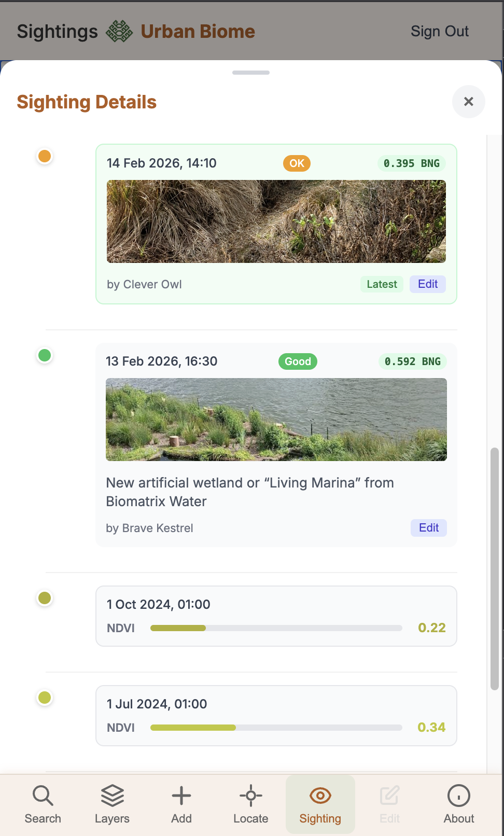Select the Locate crosshair icon
The width and height of the screenshot is (504, 836).
click(x=251, y=796)
